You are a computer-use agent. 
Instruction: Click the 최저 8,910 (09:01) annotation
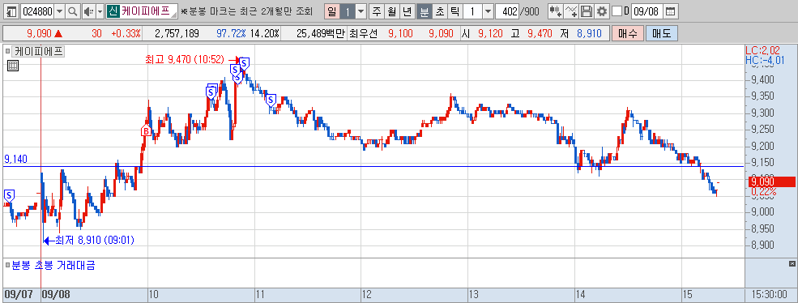tap(95, 240)
